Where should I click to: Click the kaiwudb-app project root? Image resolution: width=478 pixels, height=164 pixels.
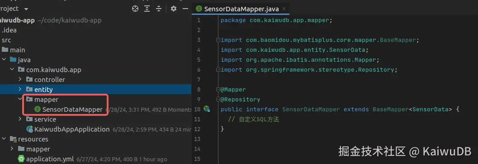(x=17, y=20)
